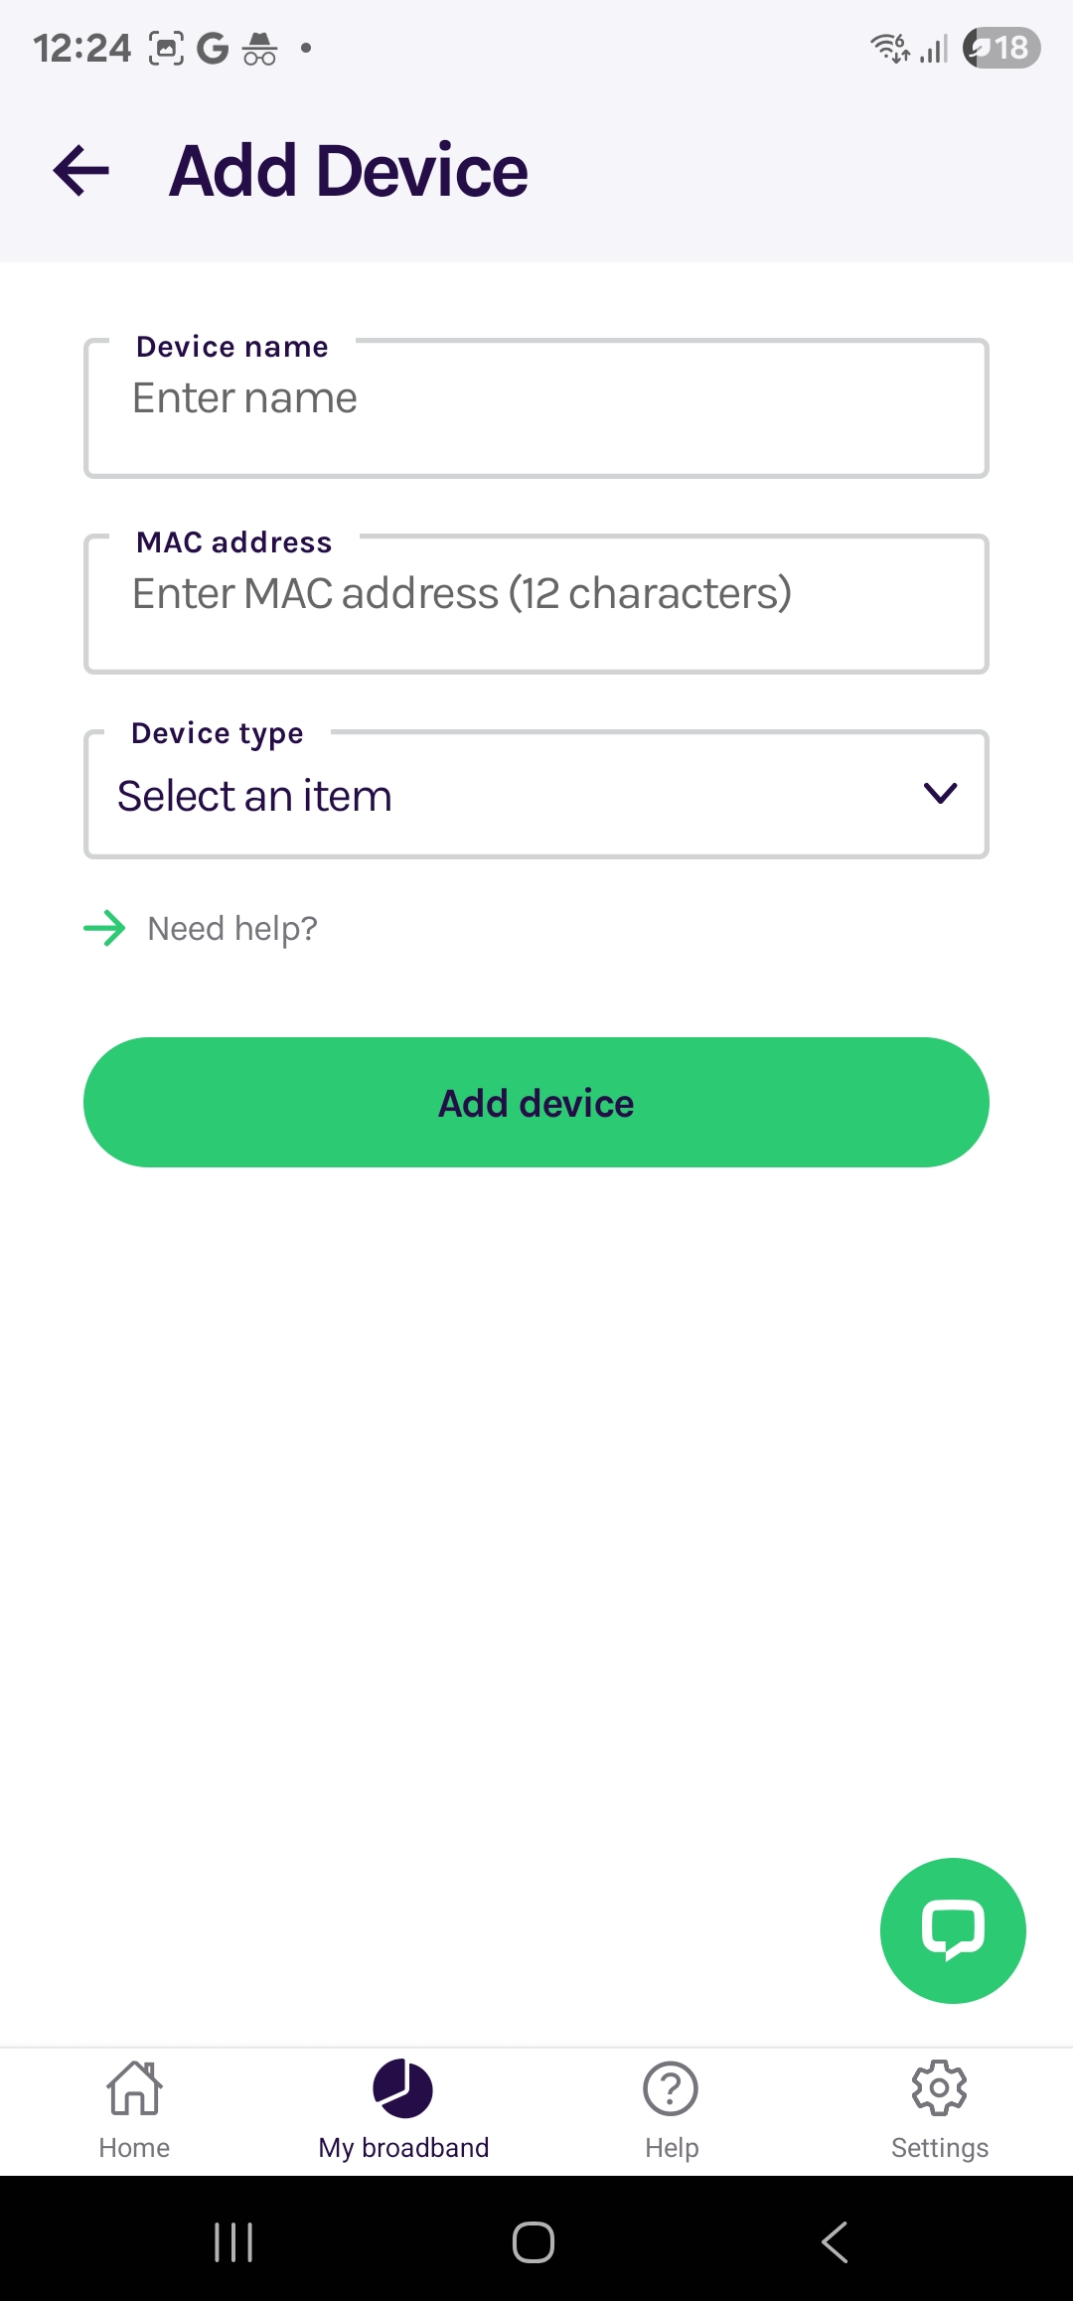
Task: Go to the Home tab label
Action: click(134, 2148)
